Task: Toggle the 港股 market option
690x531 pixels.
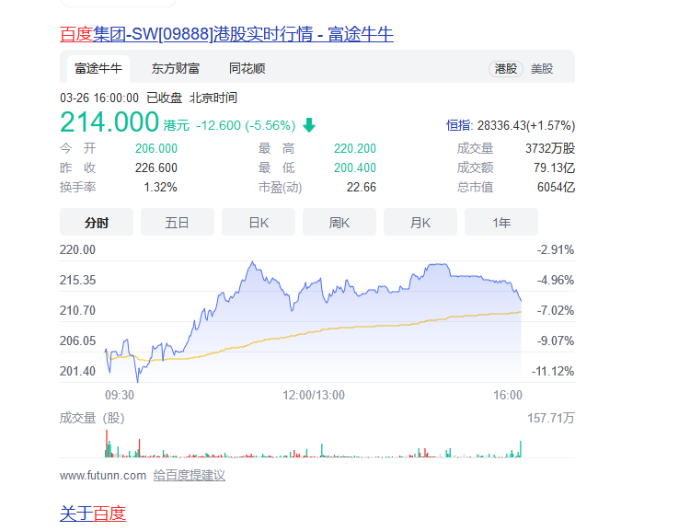Action: coord(506,69)
